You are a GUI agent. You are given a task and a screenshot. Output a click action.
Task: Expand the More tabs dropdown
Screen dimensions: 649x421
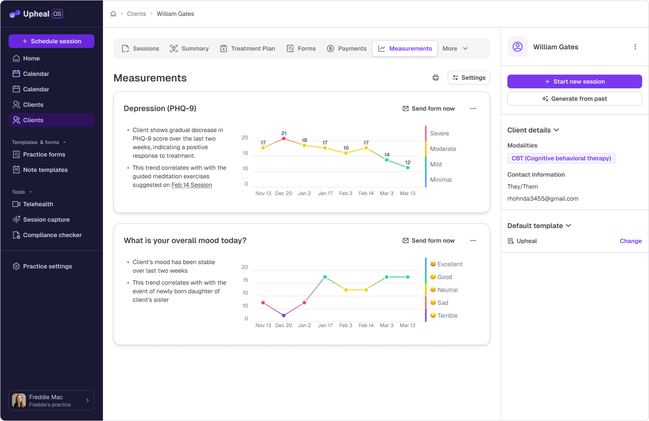455,48
